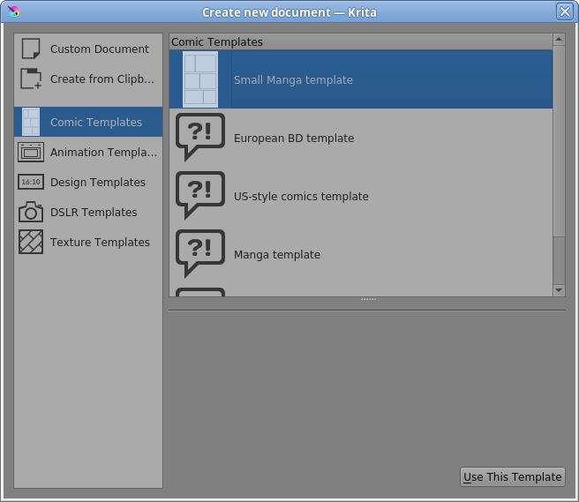Click the splitter handle below template list
This screenshot has height=502, width=579.
368,299
